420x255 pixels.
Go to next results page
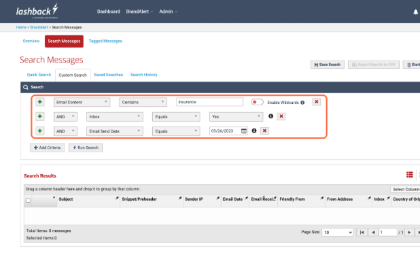click(x=409, y=232)
